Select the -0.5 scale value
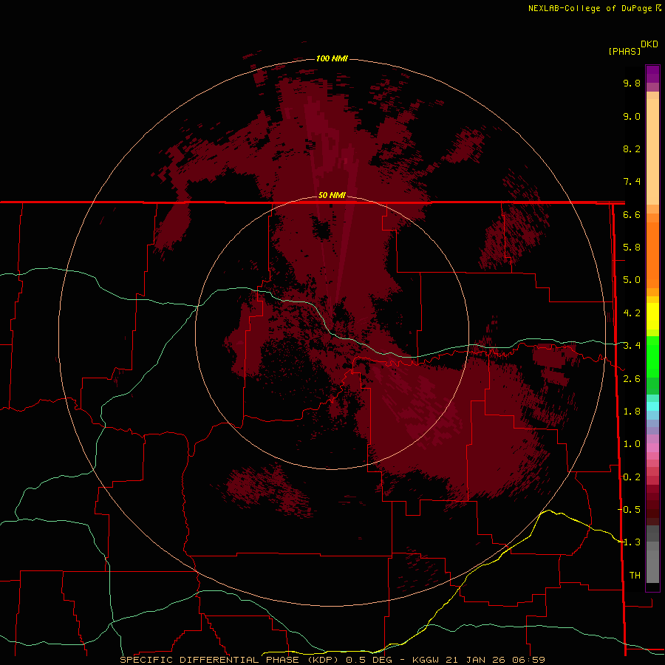 coord(629,509)
